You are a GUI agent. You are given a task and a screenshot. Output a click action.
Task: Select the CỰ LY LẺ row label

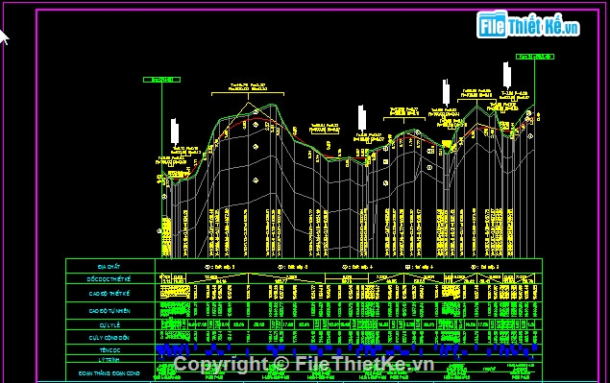point(110,325)
